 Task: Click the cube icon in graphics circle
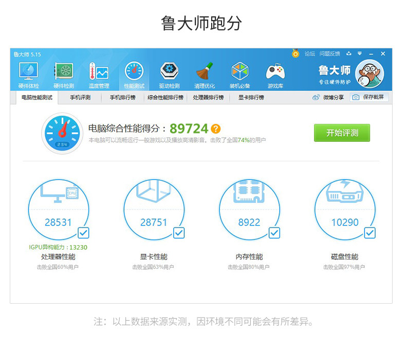(154, 191)
